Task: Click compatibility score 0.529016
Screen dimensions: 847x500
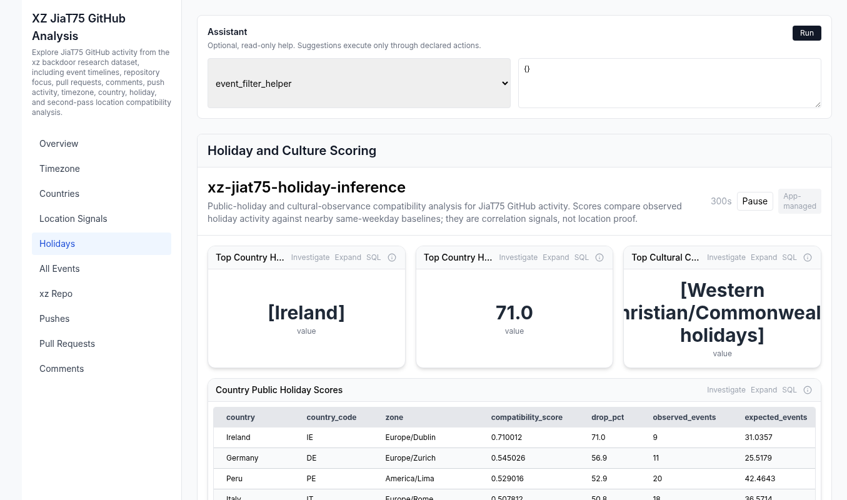Action: pos(507,479)
